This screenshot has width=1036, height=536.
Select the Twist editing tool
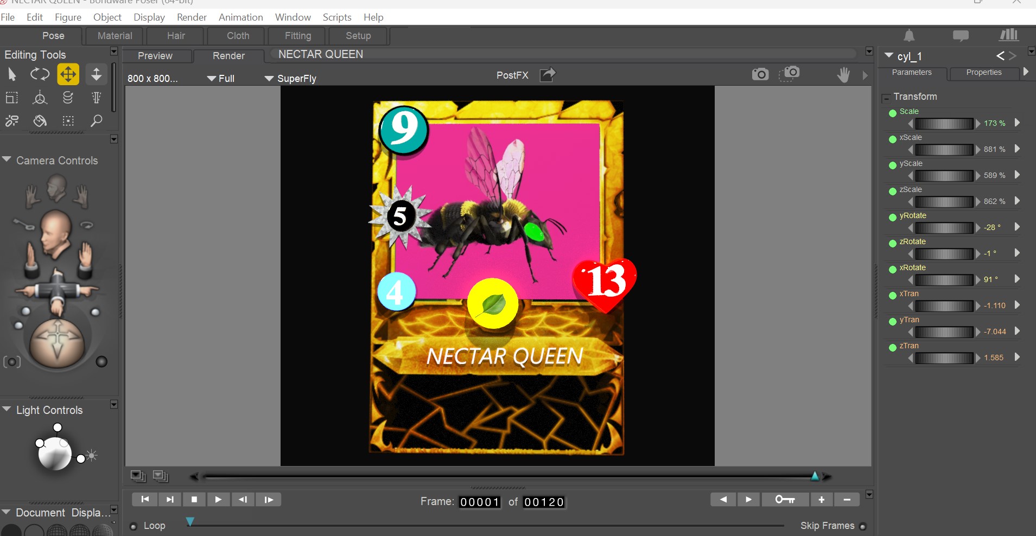coord(68,98)
